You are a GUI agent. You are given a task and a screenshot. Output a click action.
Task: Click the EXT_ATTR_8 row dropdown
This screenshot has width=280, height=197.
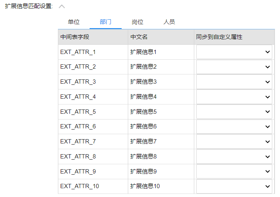point(234,157)
